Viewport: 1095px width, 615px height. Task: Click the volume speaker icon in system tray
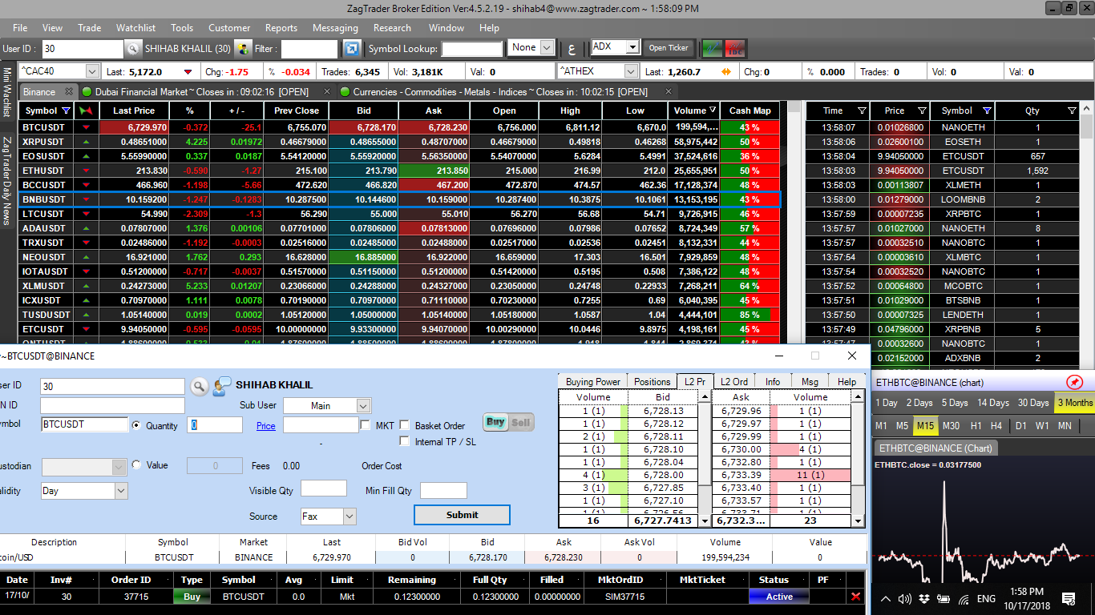tap(904, 599)
